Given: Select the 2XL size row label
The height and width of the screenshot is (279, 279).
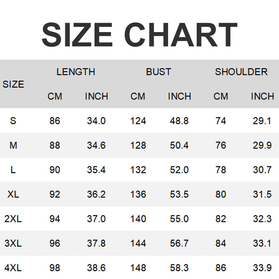Looking at the screenshot, I should [x=13, y=219].
